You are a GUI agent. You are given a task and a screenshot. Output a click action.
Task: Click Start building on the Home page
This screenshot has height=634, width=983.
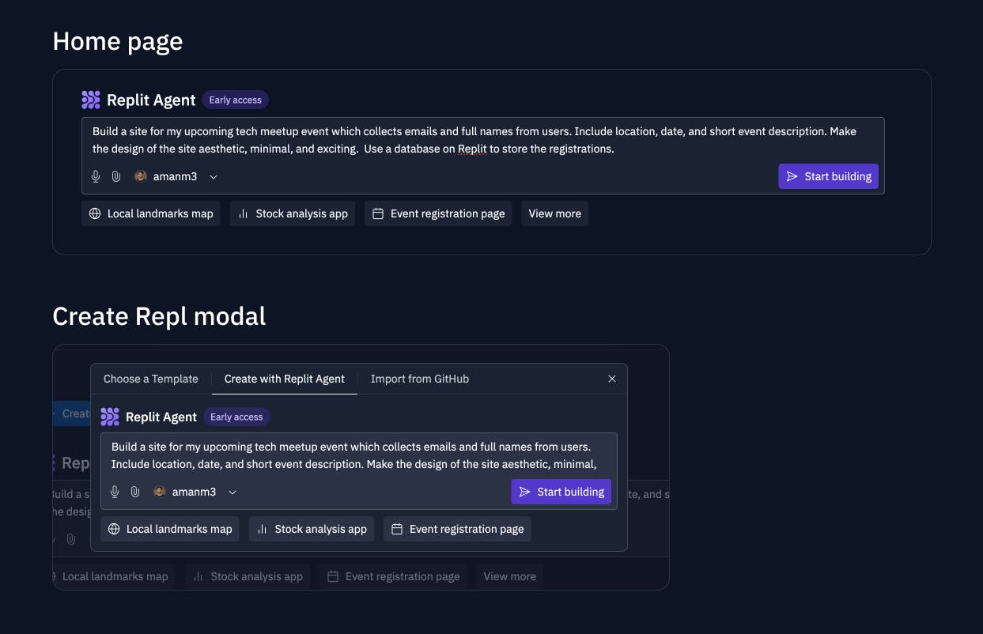click(828, 176)
